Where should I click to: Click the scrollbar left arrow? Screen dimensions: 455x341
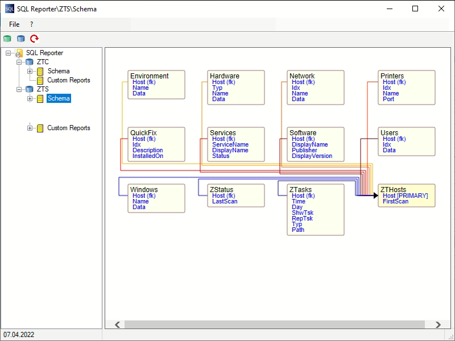(118, 325)
